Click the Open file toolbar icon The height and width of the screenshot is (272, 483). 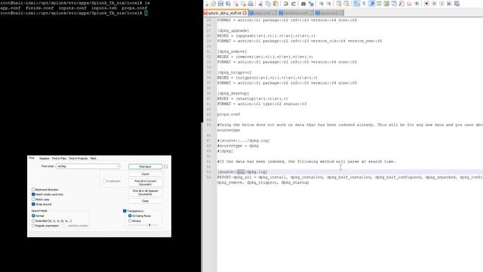(x=213, y=4)
